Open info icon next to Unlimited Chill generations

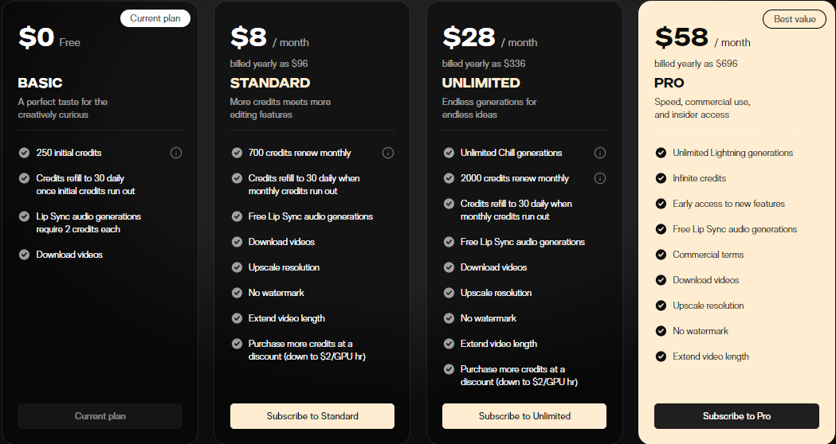click(600, 153)
